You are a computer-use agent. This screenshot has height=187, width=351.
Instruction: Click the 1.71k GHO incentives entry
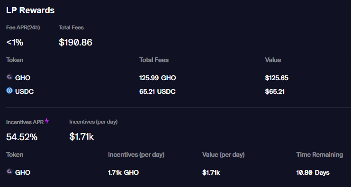[123, 172]
